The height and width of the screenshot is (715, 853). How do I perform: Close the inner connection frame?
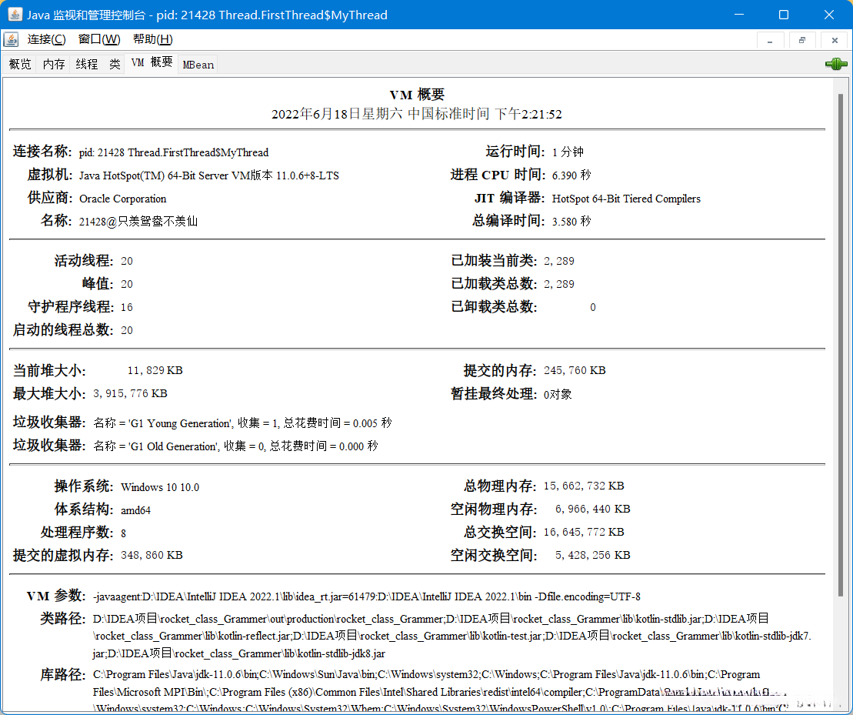(835, 40)
